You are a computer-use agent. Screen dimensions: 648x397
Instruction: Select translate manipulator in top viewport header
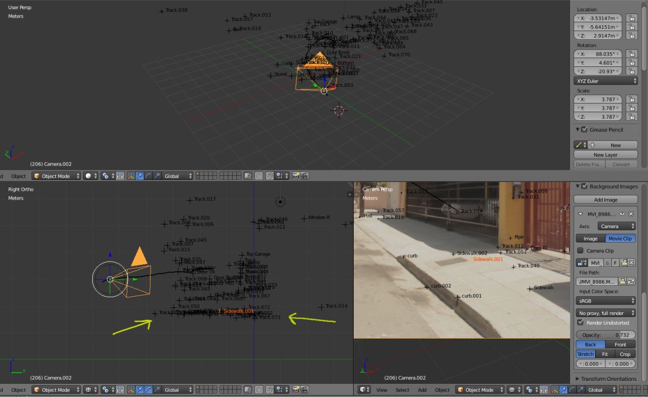pyautogui.click(x=139, y=176)
